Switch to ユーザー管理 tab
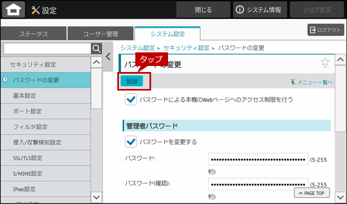Screen dimensions: 347x204 [x=101, y=34]
